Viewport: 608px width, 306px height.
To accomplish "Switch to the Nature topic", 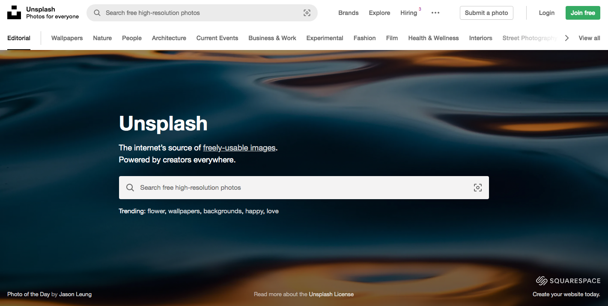I will point(102,38).
